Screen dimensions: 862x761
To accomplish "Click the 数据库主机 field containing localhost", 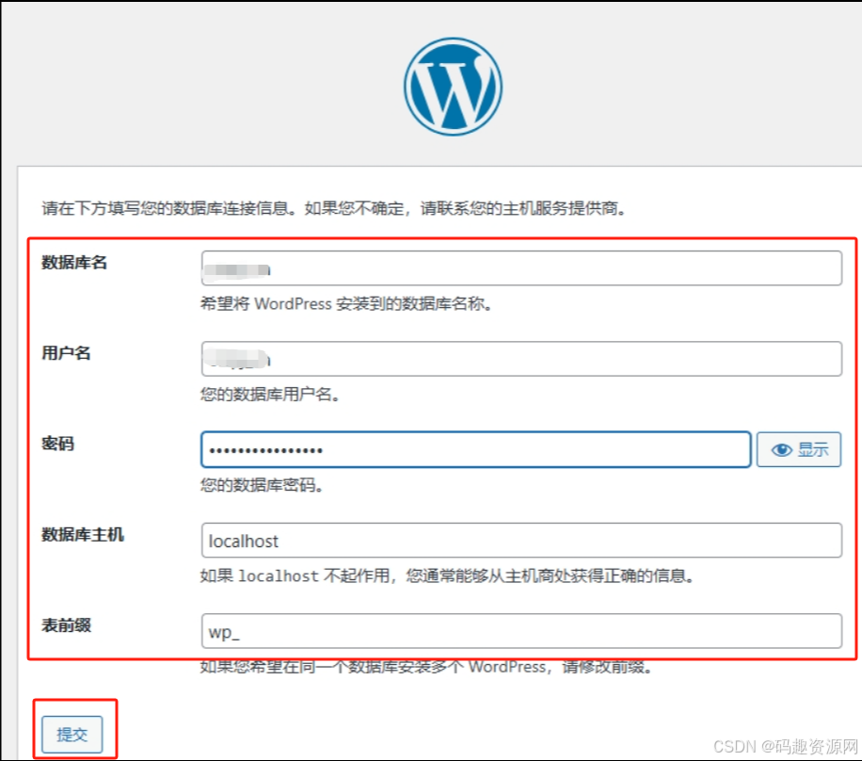I will pos(521,541).
